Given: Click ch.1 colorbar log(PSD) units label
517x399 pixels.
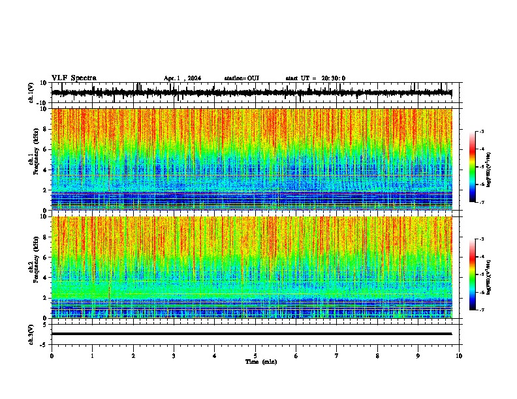Looking at the screenshot, I should pyautogui.click(x=489, y=170).
